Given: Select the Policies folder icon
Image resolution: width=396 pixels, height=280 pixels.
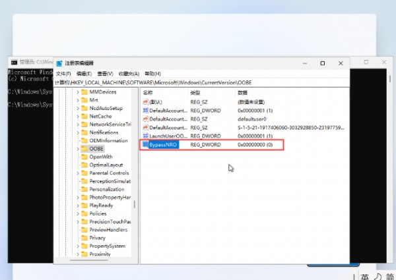Looking at the screenshot, I should [84, 213].
